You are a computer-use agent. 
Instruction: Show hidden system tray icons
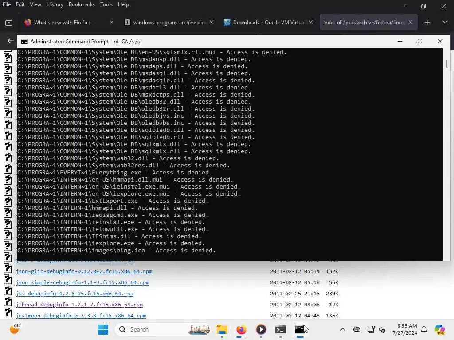pyautogui.click(x=343, y=329)
